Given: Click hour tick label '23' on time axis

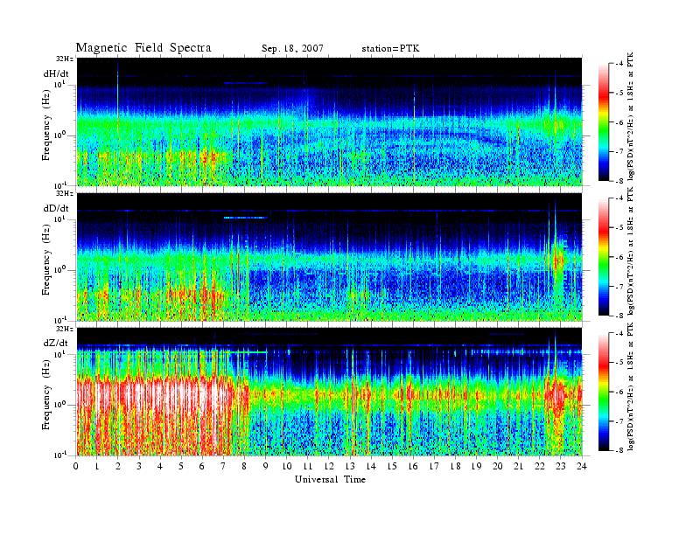Looking at the screenshot, I should 560,466.
